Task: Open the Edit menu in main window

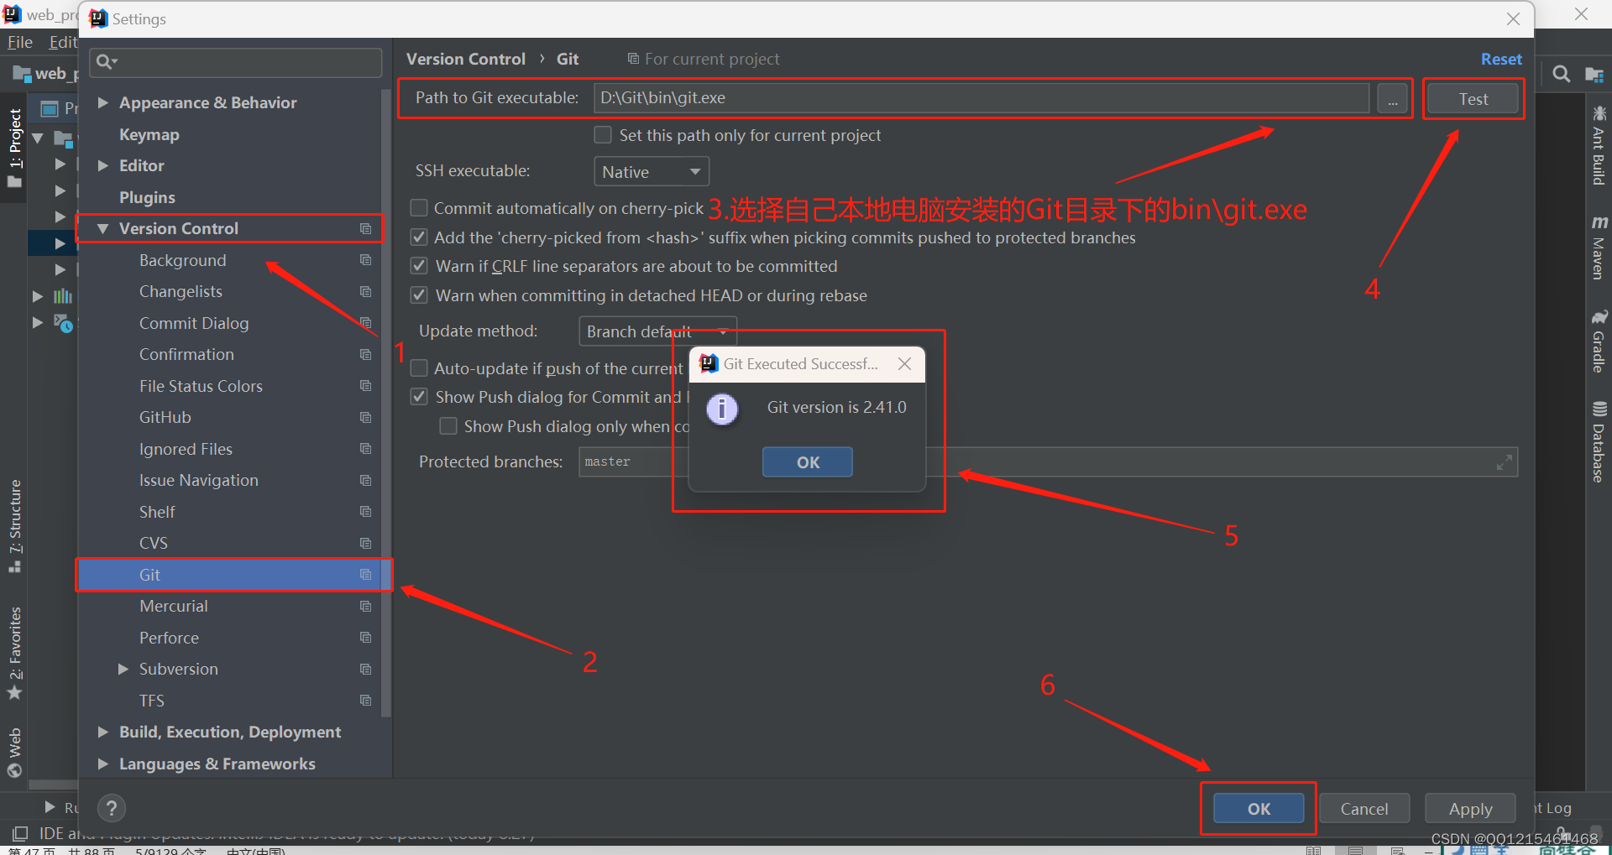Action: click(63, 42)
